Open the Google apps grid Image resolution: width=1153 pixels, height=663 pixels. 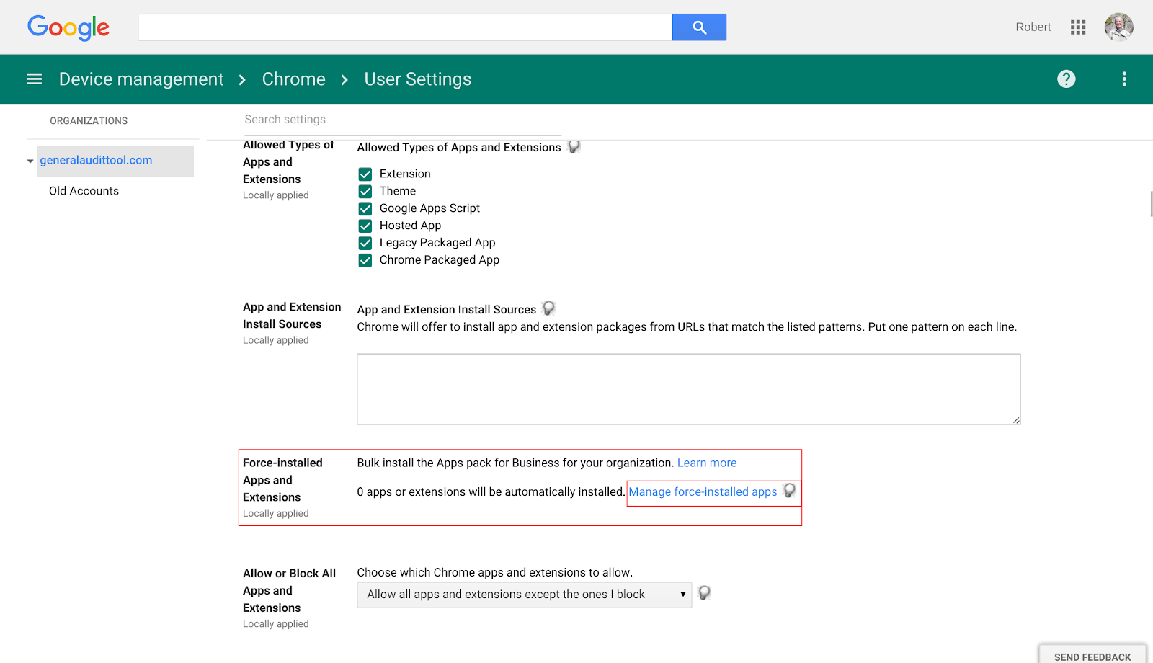tap(1078, 27)
